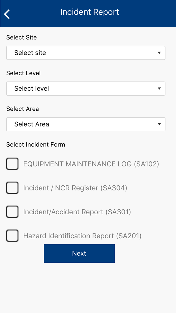Expand the "Select level" combo box

coord(85,89)
